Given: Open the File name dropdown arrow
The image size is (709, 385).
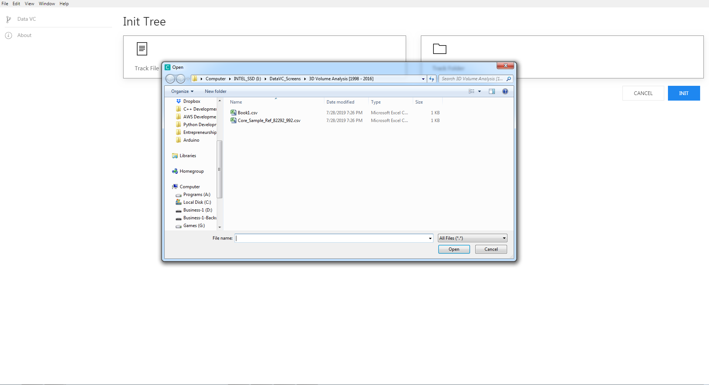Looking at the screenshot, I should (x=430, y=238).
